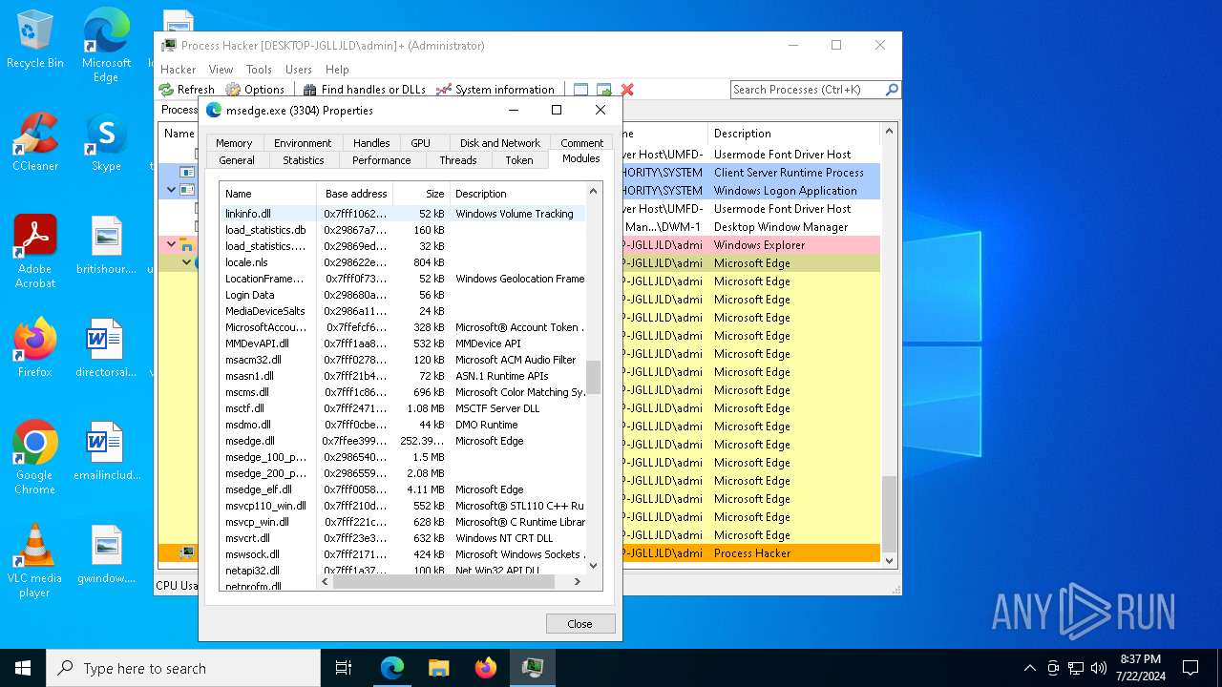Sort modules by the Base address column
The image size is (1222, 687).
[355, 194]
